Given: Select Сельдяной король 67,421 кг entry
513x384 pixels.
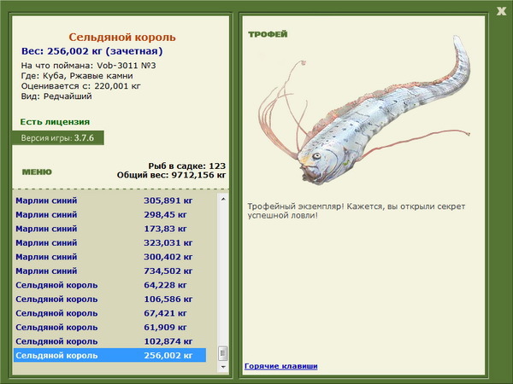Looking at the screenshot, I should (110, 313).
